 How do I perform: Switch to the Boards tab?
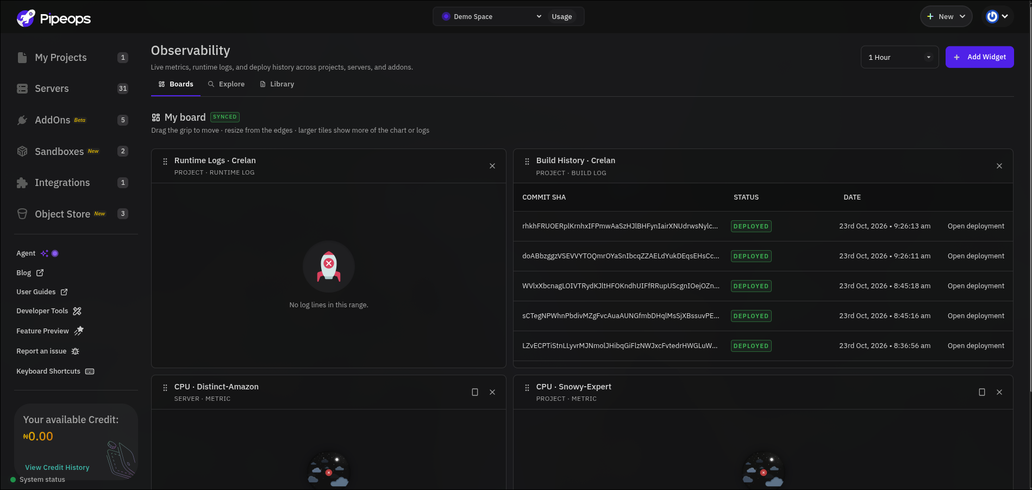[176, 84]
